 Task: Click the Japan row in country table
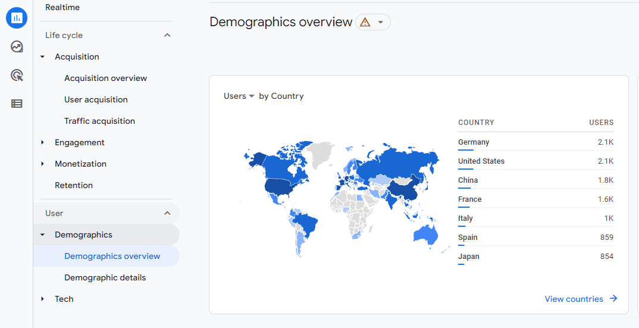[x=535, y=257]
